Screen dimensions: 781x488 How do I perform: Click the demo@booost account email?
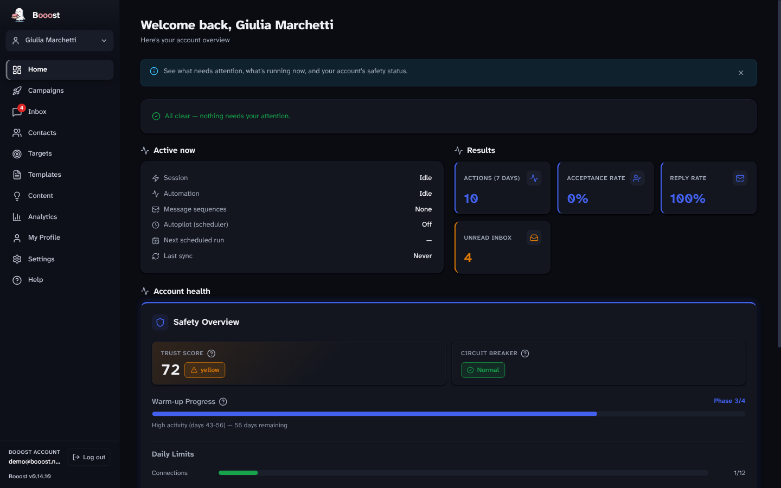(34, 461)
